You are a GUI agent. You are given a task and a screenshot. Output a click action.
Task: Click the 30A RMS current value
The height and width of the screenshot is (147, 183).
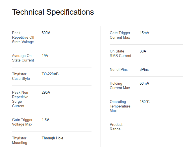143,51
